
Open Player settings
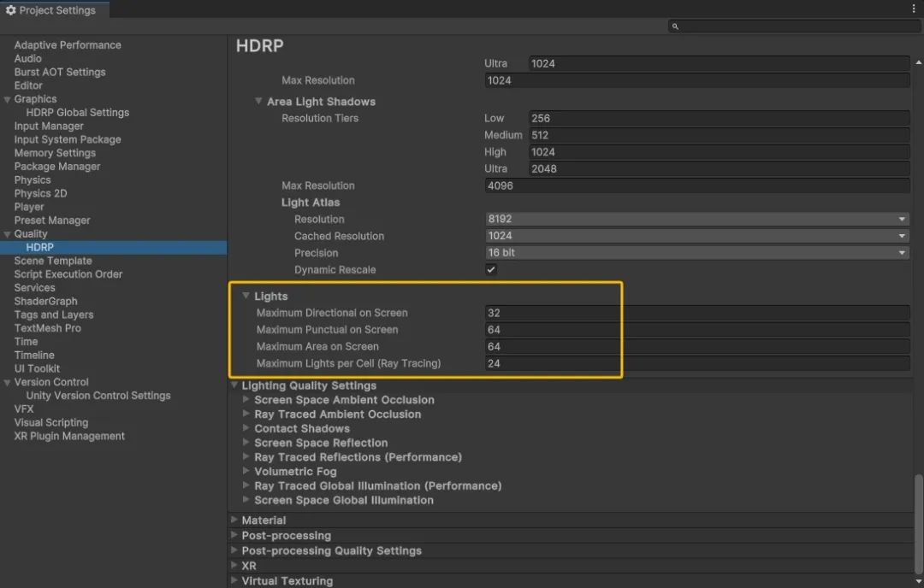(29, 207)
